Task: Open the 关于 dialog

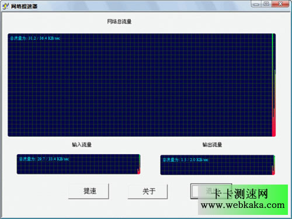Action: click(148, 192)
